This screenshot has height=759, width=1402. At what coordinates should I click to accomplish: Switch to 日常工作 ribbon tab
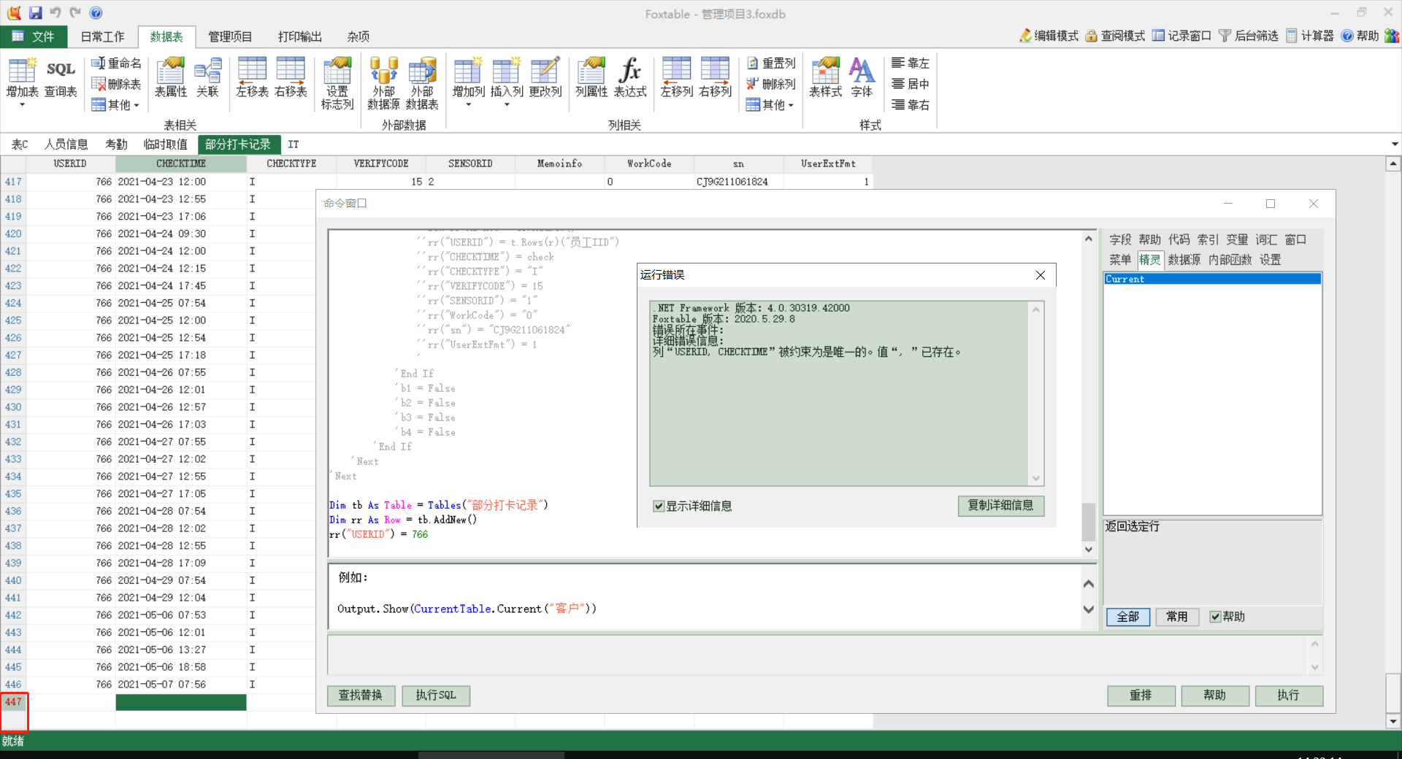[x=102, y=36]
